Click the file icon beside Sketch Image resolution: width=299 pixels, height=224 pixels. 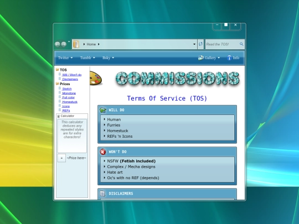(60, 88)
